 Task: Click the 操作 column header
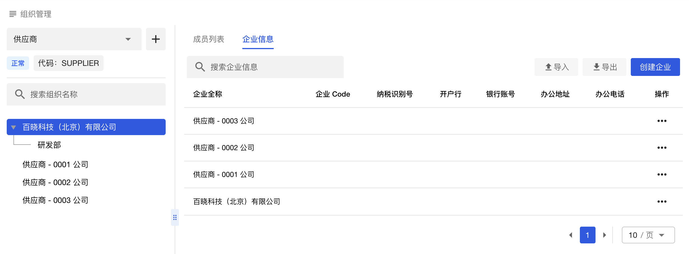(x=662, y=94)
